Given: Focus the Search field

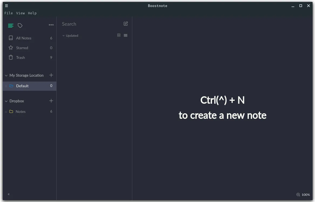Looking at the screenshot, I should point(91,24).
